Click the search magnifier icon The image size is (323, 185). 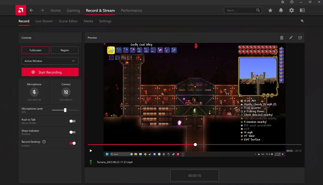pyautogui.click(x=258, y=10)
